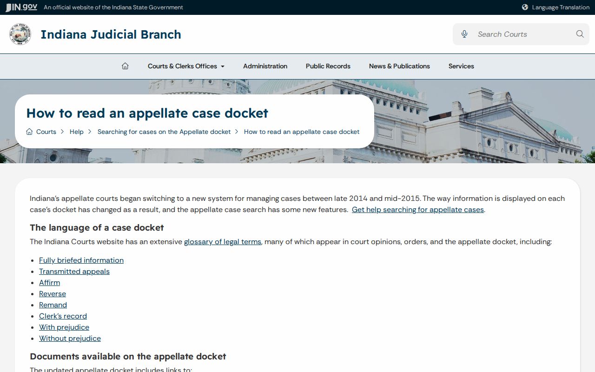
Task: Open the With prejudice link
Action: coord(64,327)
